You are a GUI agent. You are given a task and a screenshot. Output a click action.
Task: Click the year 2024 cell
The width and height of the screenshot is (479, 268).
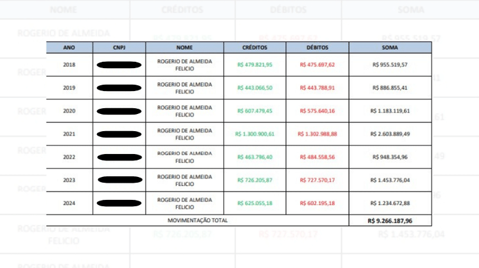tap(70, 203)
